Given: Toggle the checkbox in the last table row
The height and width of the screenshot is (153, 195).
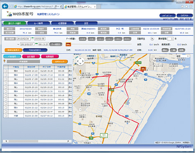Looking at the screenshot, I should [x=6, y=116].
